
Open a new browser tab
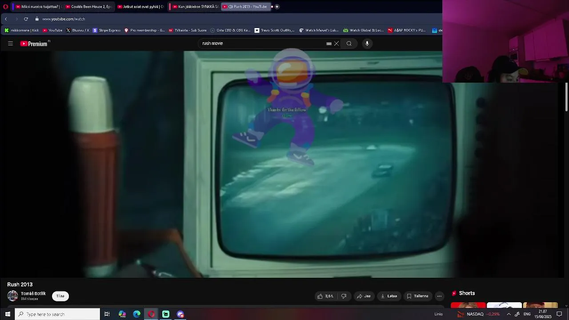coord(277,7)
